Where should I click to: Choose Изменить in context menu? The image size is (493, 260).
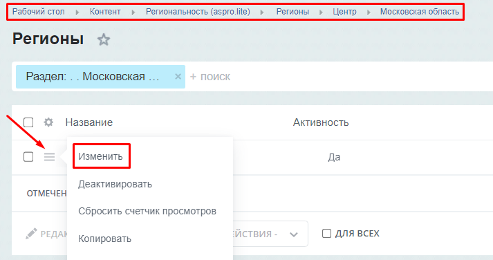[x=101, y=156]
